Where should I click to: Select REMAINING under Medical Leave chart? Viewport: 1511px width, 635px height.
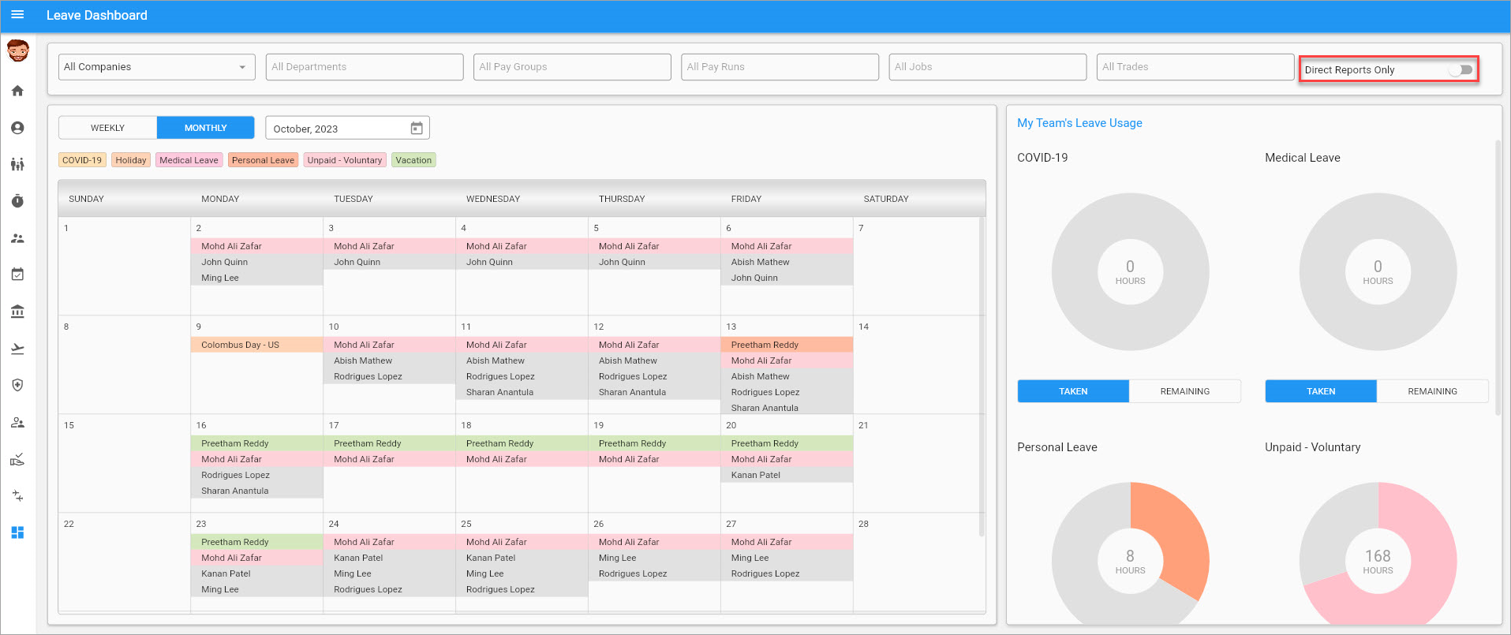coord(1432,391)
